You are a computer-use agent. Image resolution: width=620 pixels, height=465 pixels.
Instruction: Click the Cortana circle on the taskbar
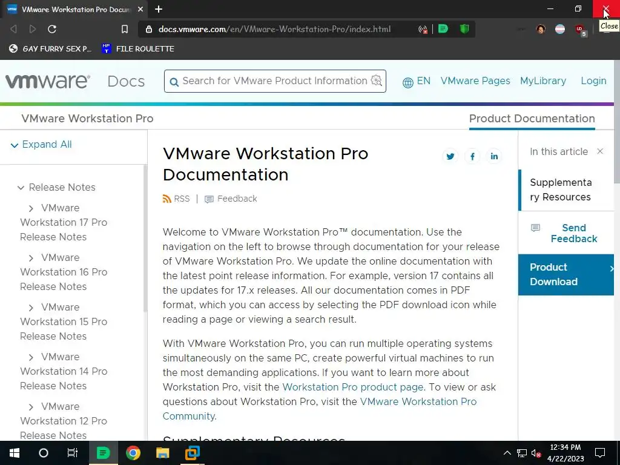click(44, 453)
